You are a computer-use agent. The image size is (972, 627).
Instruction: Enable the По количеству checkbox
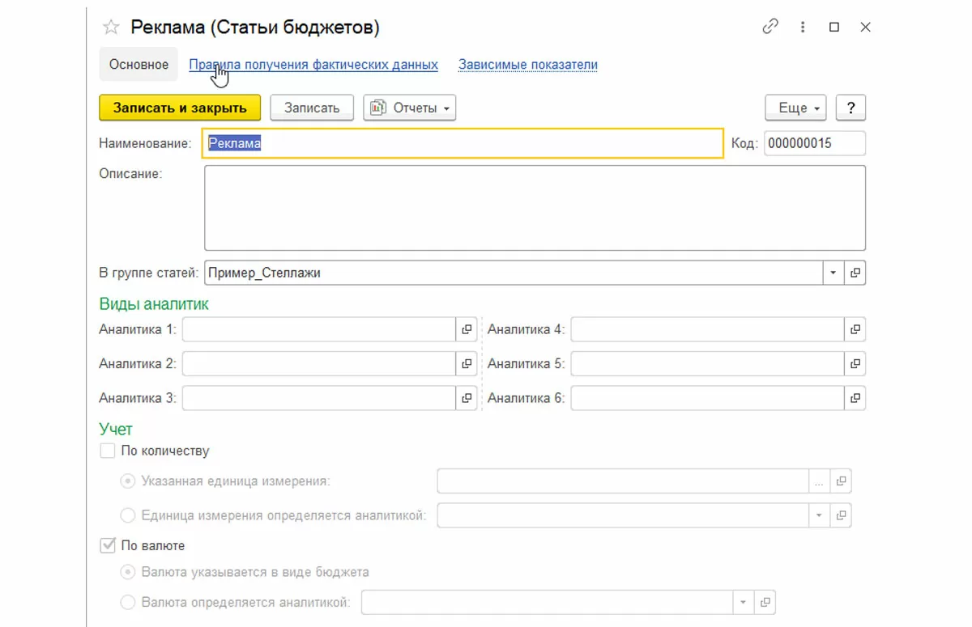(107, 451)
